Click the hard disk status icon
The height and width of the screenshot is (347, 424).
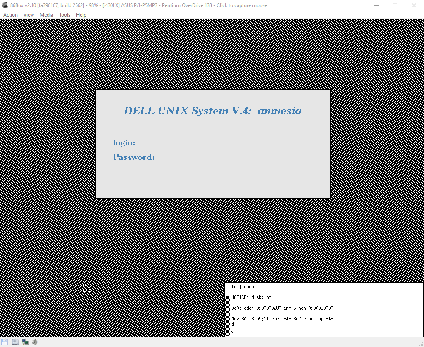(x=15, y=342)
